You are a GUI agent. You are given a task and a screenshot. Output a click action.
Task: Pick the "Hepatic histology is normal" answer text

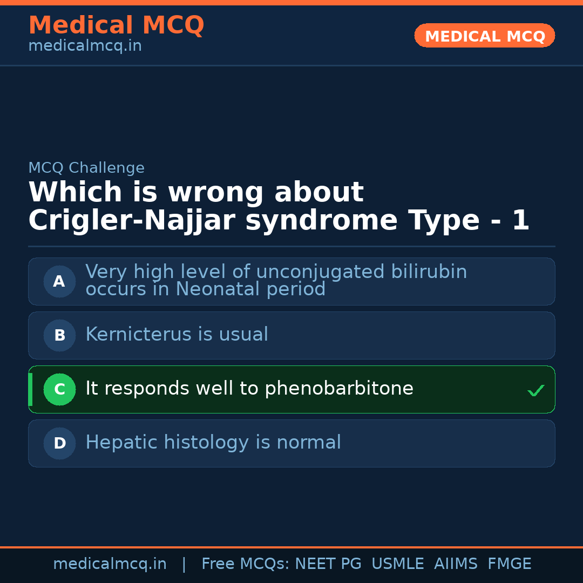[x=213, y=443]
